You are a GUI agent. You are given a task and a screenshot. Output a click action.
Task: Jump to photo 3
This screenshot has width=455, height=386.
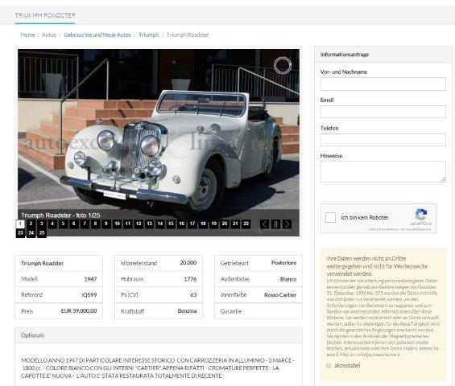(42, 224)
